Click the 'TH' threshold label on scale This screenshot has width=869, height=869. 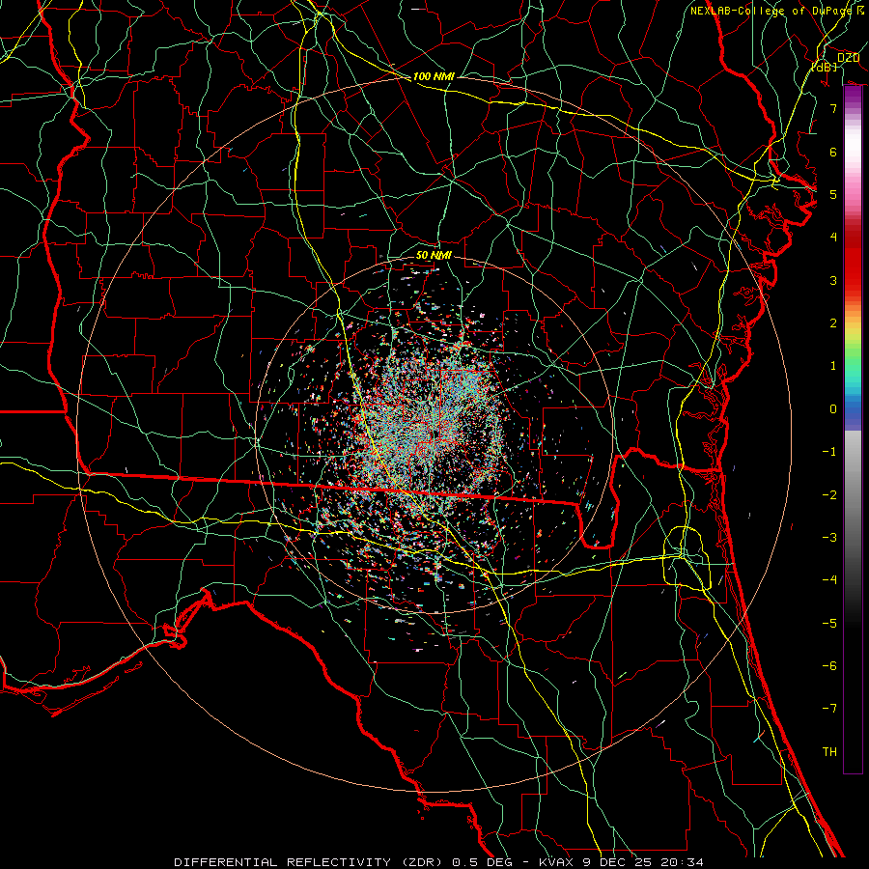(829, 752)
